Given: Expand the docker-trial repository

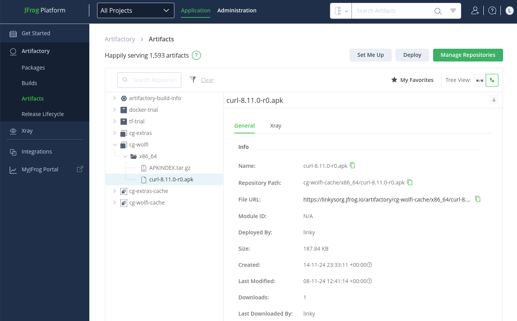Looking at the screenshot, I should tap(114, 110).
